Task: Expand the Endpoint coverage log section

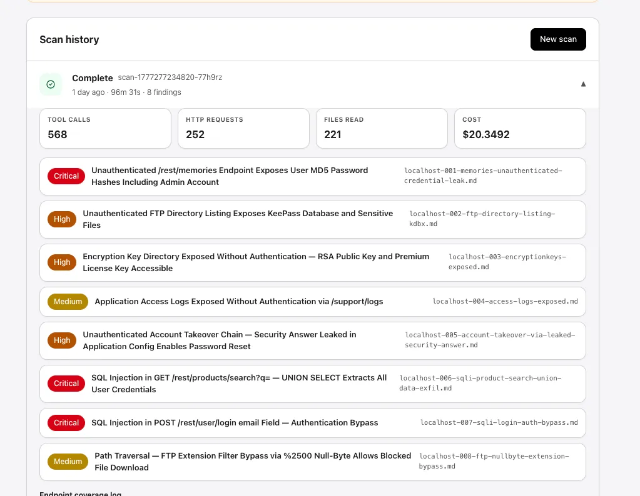Action: tap(80, 493)
